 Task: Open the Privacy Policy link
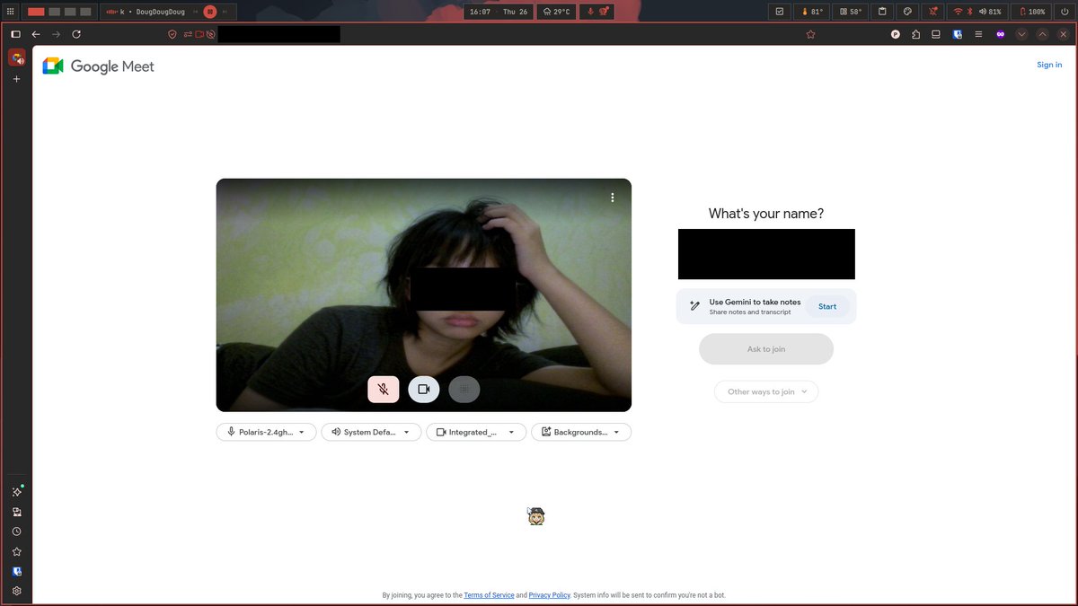tap(549, 595)
